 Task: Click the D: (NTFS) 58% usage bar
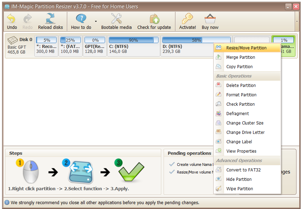196,40
